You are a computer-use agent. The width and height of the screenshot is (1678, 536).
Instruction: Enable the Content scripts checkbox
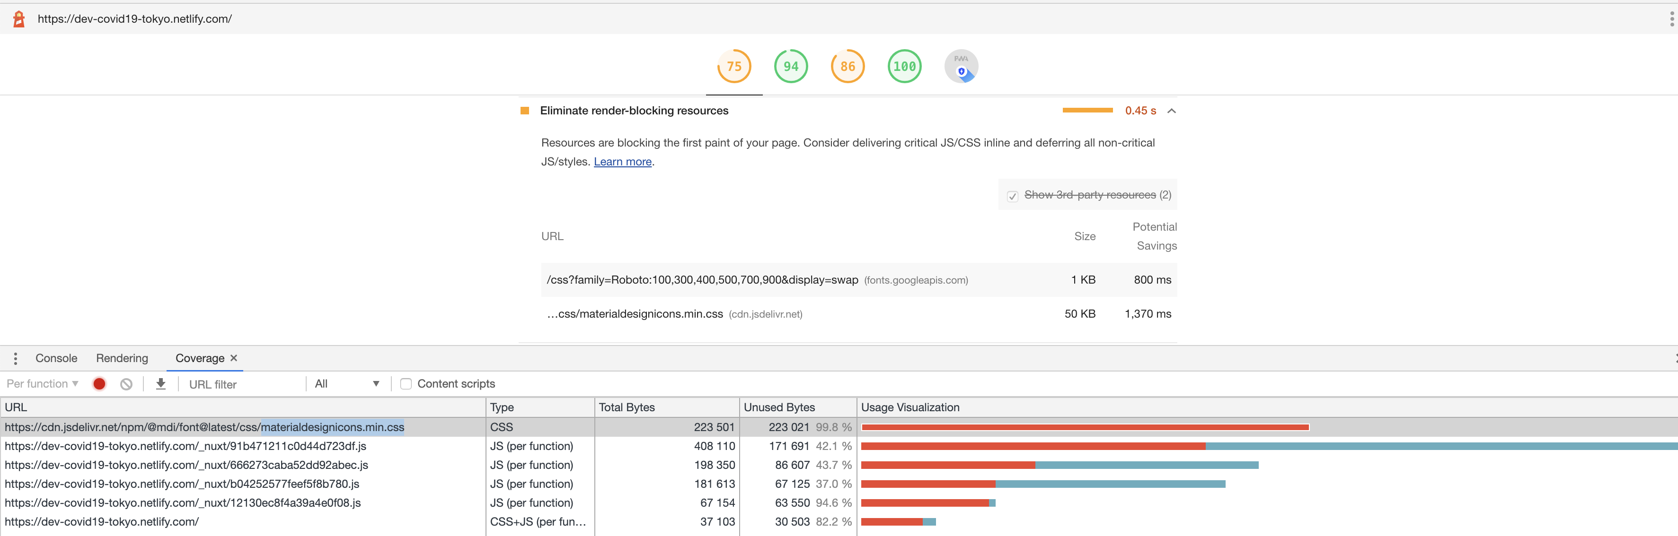point(406,384)
